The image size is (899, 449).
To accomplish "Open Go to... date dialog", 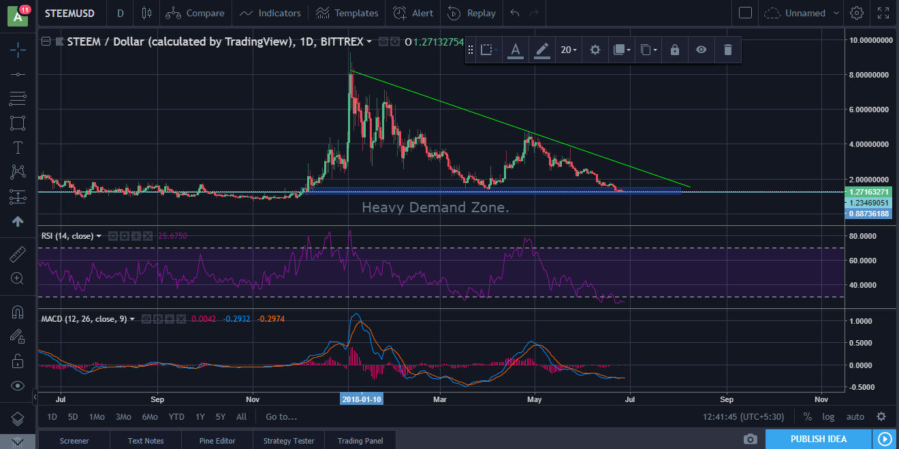I will click(x=281, y=416).
